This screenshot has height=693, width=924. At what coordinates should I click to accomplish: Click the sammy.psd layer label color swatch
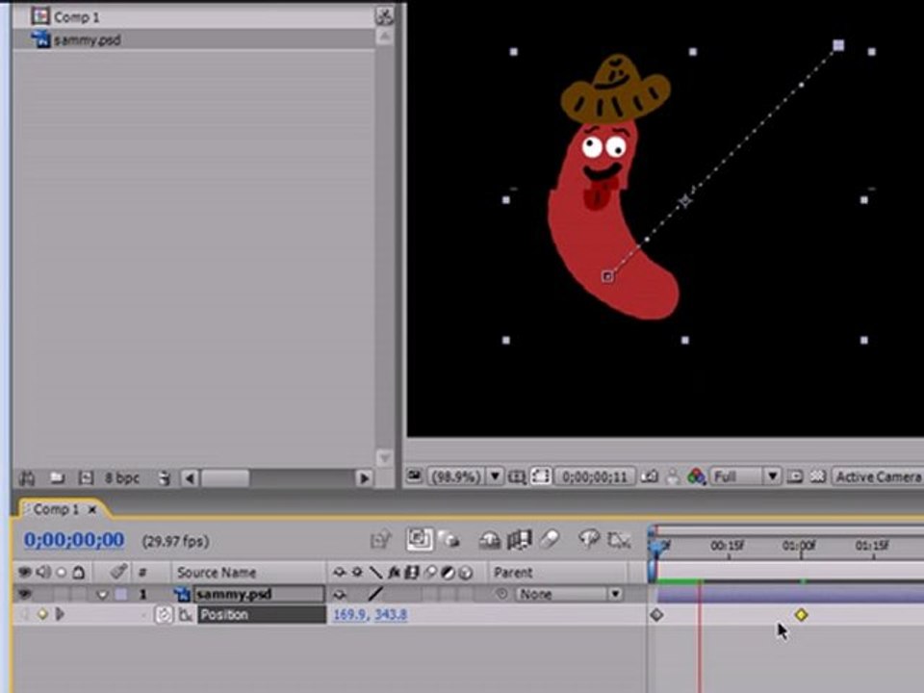click(121, 594)
